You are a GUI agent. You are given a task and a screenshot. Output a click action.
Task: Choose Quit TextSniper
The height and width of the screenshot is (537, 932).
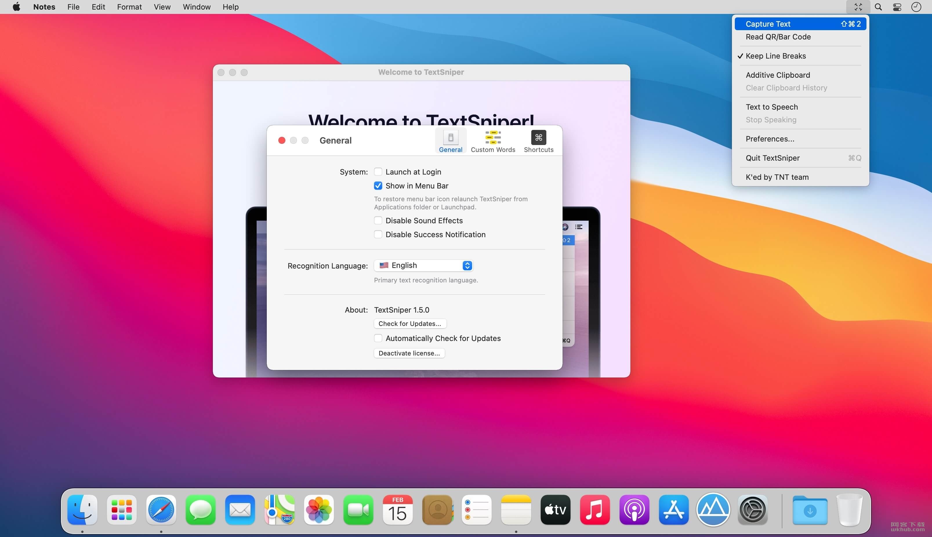[800, 158]
